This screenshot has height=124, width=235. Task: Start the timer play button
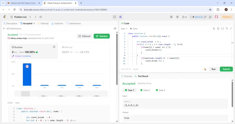(194, 17)
